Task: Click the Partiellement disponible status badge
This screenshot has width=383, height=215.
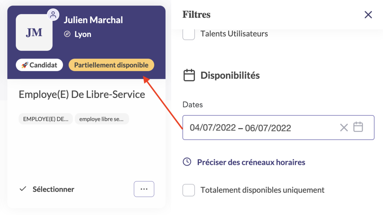Action: click(x=111, y=65)
